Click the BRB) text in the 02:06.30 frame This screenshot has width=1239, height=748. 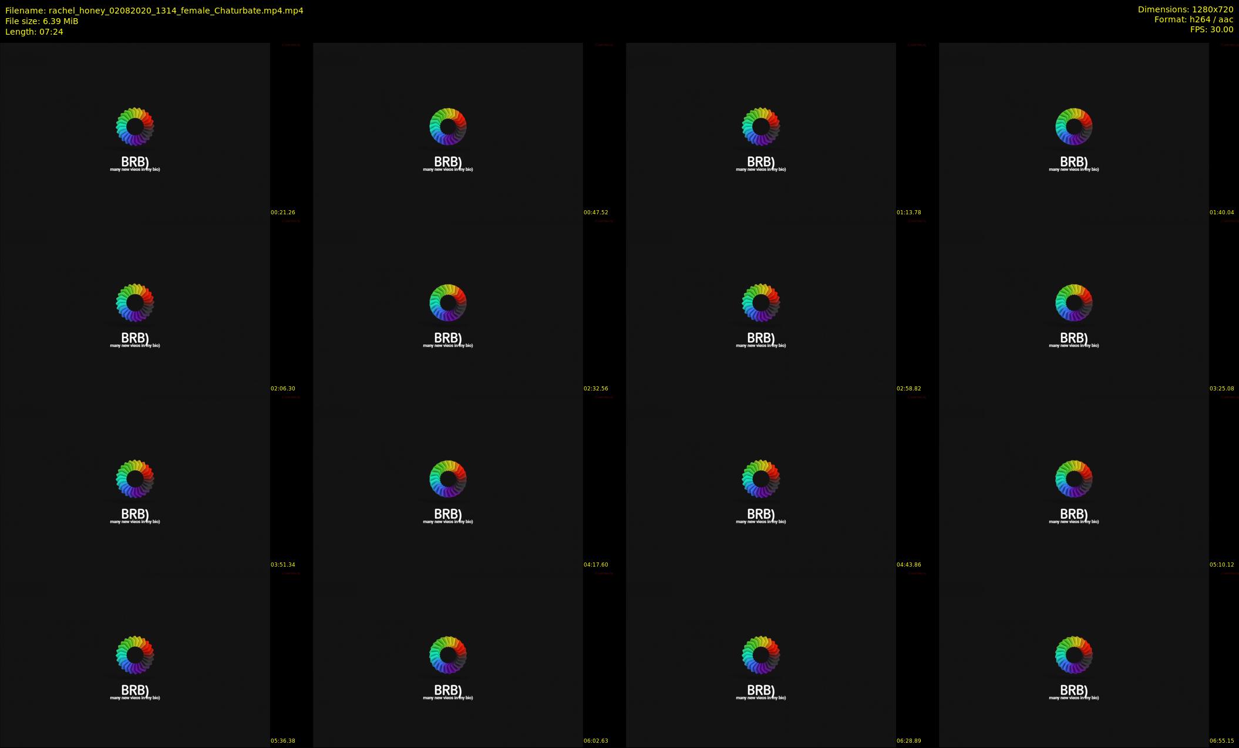click(x=135, y=338)
